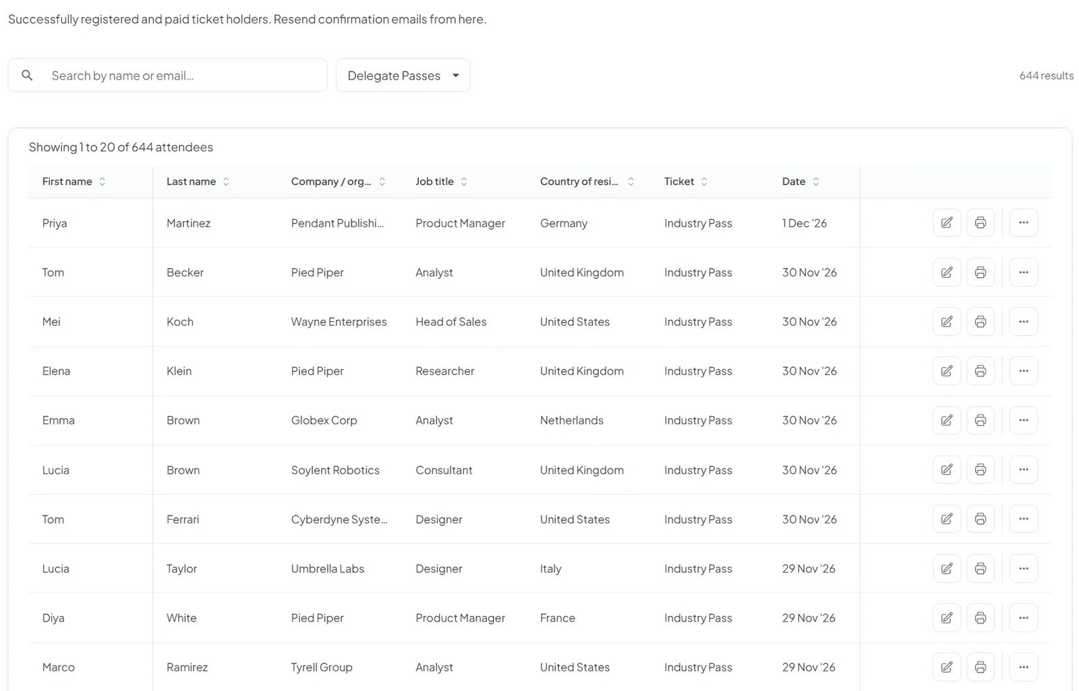The height and width of the screenshot is (691, 1079).
Task: Print Diya White's ticket
Action: 981,618
